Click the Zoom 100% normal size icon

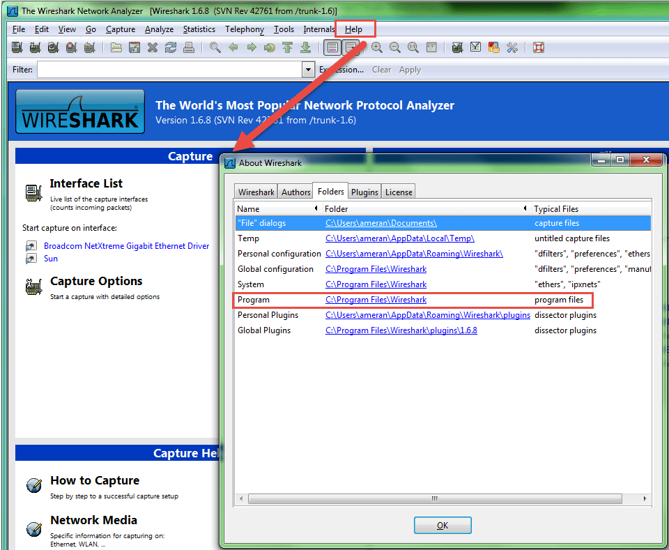(x=413, y=47)
